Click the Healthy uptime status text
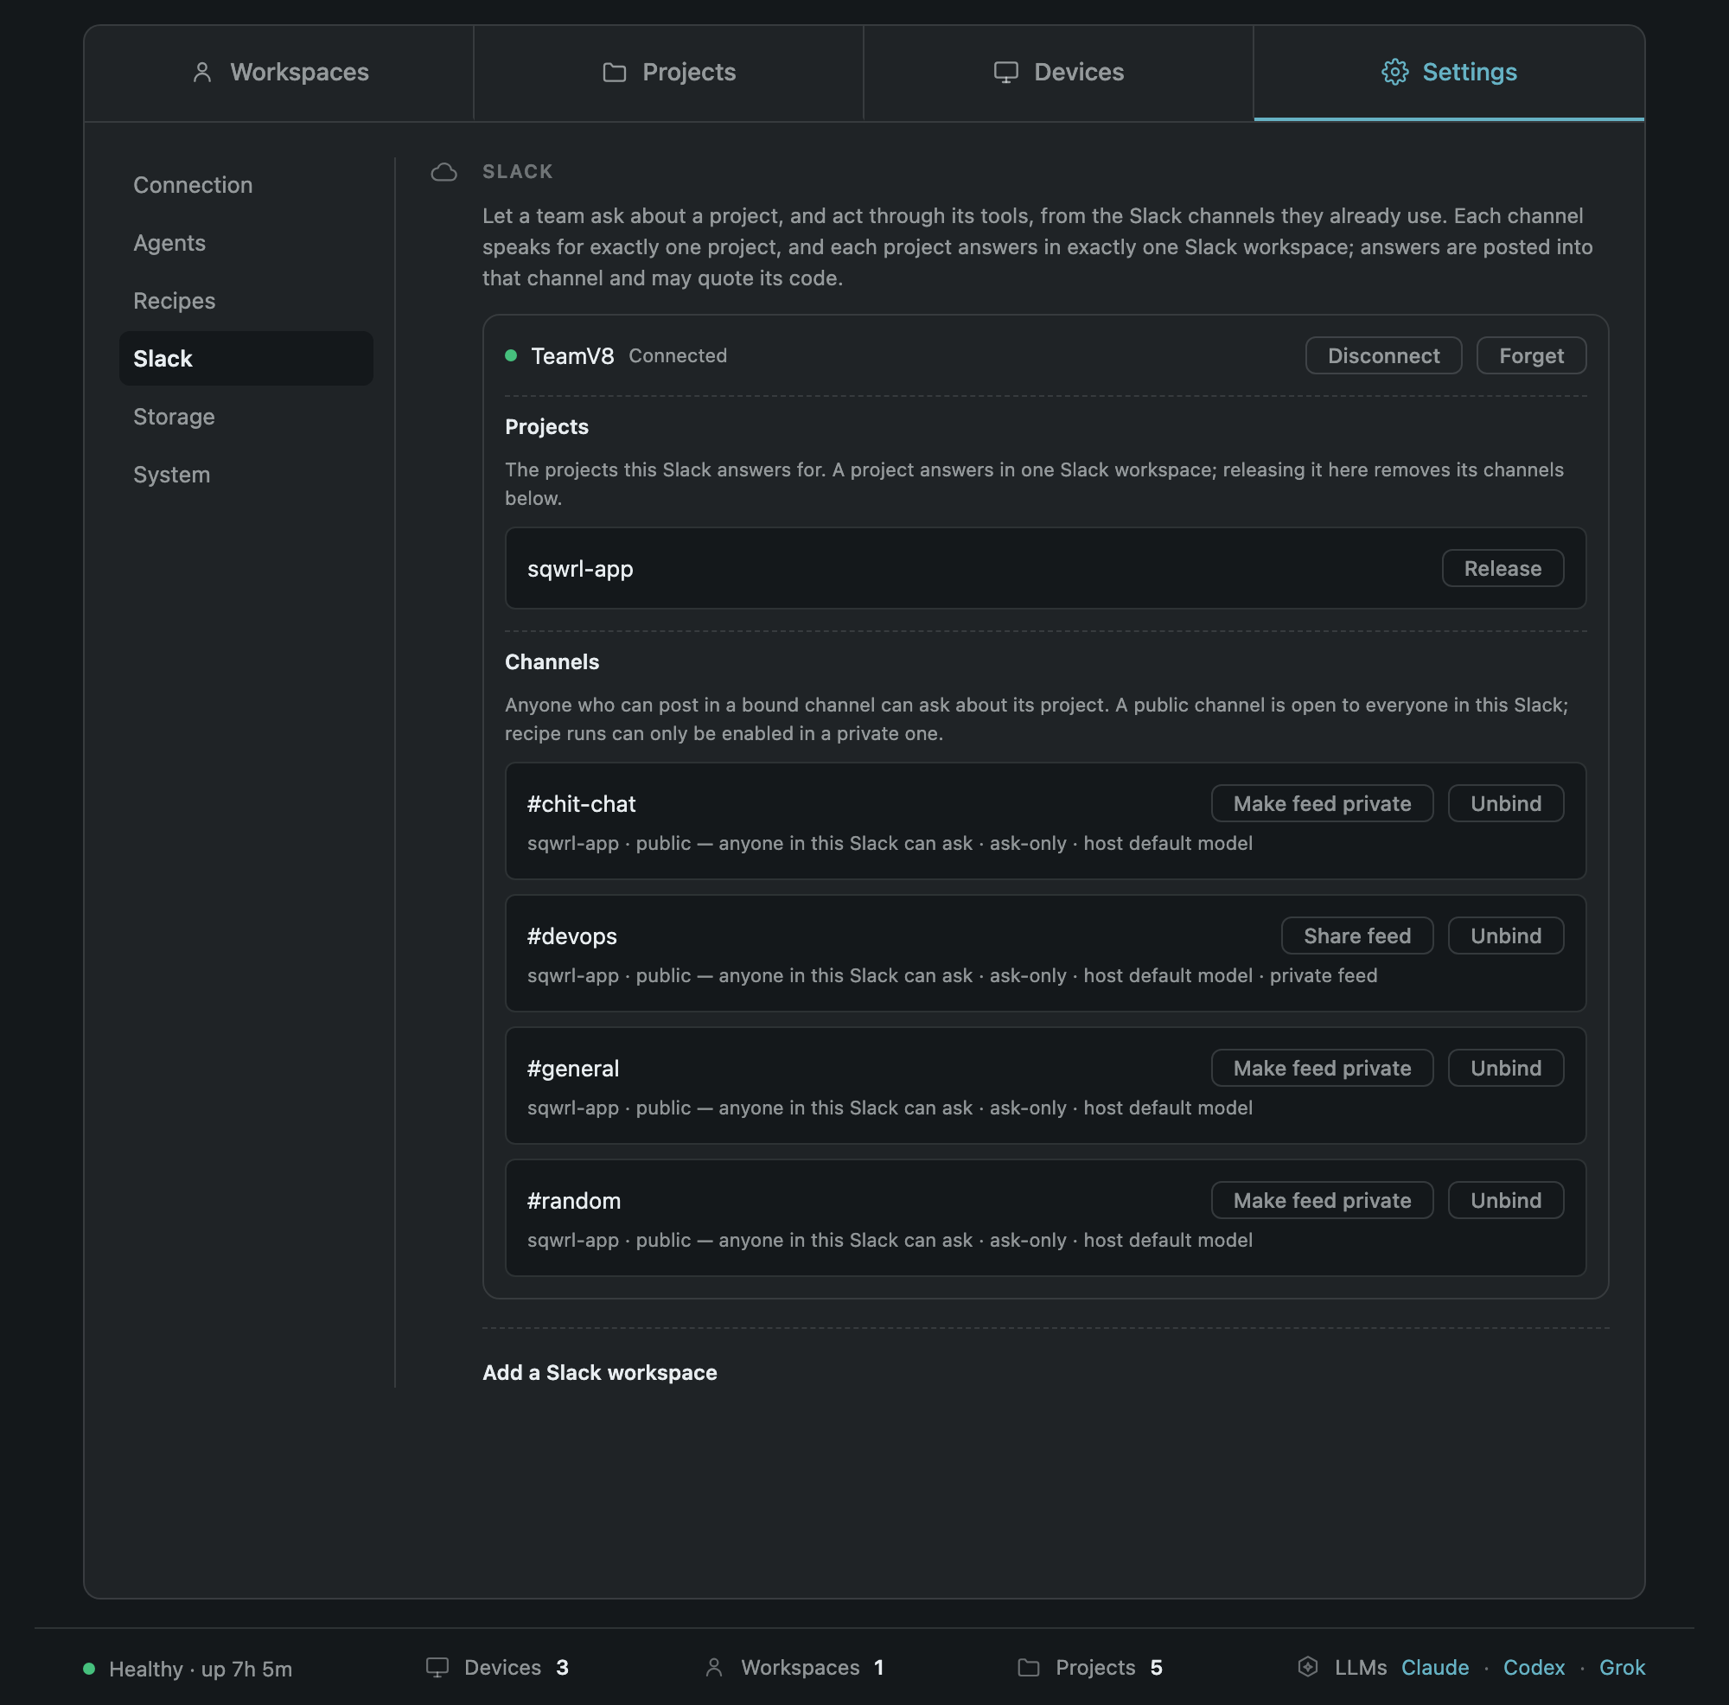1729x1705 pixels. pos(201,1670)
